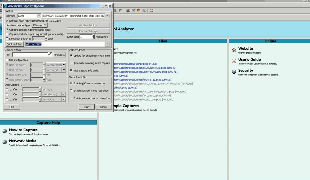Open the User's Guide link
The image size is (310, 180).
249,59
